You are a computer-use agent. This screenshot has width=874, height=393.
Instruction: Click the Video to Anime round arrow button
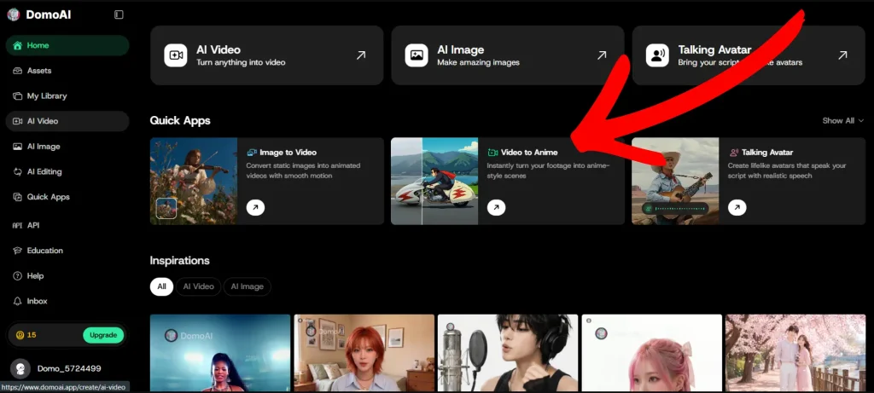pyautogui.click(x=496, y=208)
